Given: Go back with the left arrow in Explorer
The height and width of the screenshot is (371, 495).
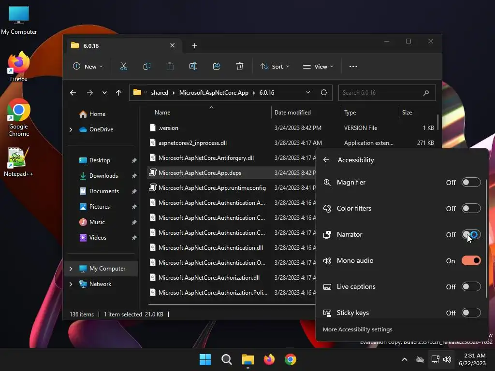Looking at the screenshot, I should [73, 93].
